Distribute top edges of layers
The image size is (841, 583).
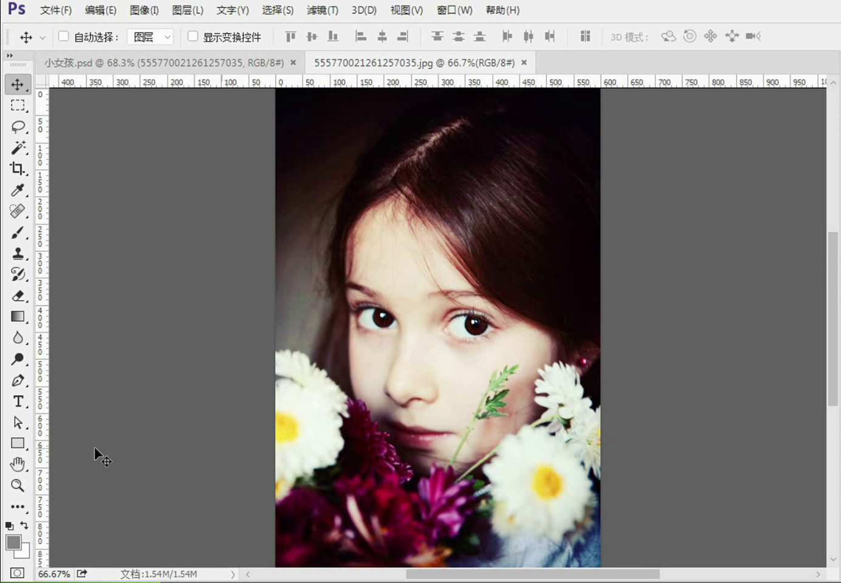(437, 36)
